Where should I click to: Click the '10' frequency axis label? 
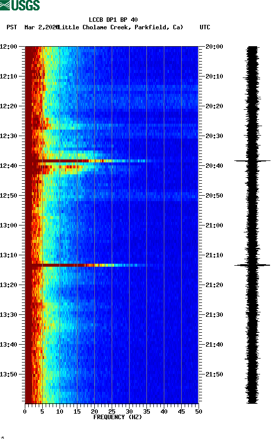(x=60, y=412)
